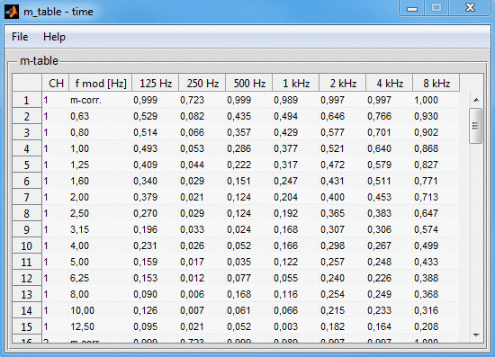Select row header 4
Screen dimensions: 495x357
coord(27,148)
